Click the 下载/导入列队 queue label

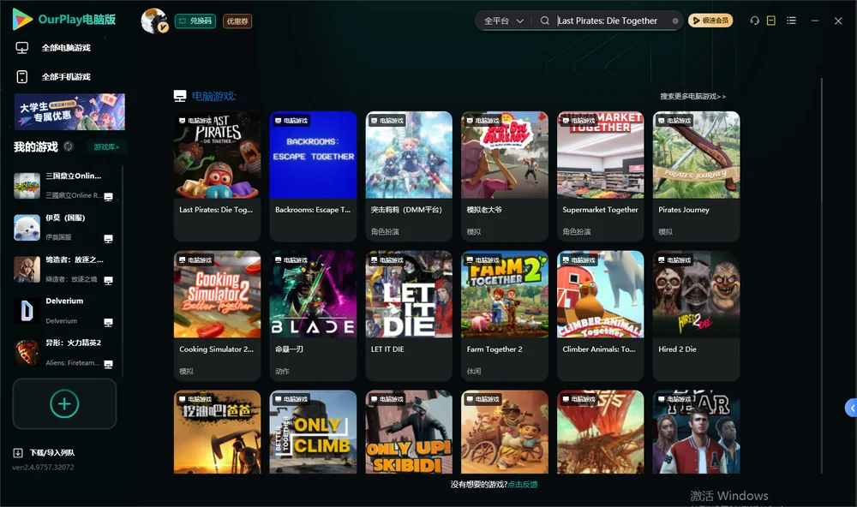(x=52, y=453)
